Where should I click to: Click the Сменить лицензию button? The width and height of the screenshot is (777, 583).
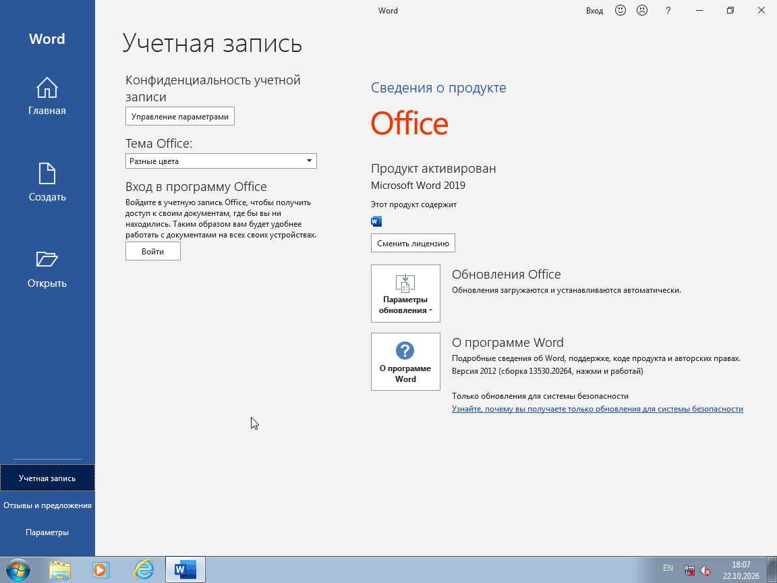pos(413,244)
